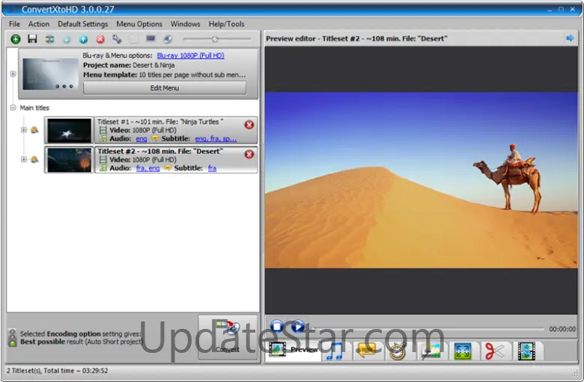Open the chapters tab with stopwatch icon
The image size is (584, 382).
pos(398,351)
